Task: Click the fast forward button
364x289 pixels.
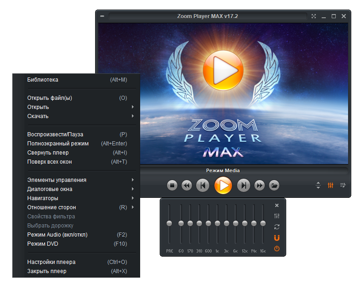Action: [259, 186]
